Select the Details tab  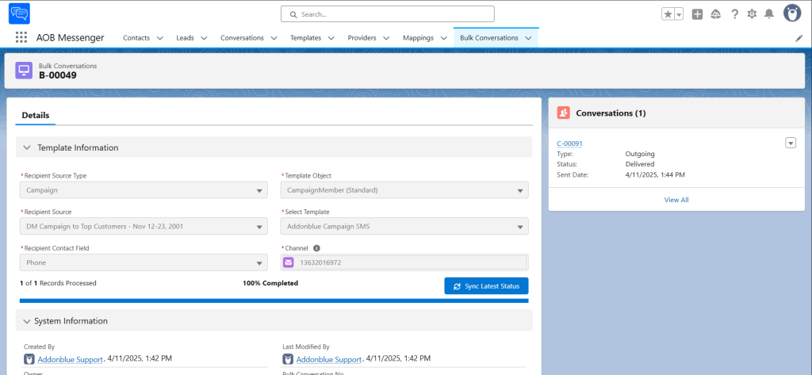35,115
